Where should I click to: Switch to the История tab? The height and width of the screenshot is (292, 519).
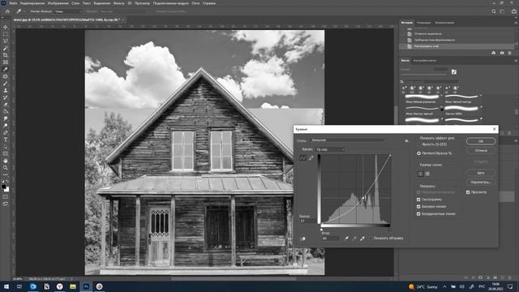pos(407,23)
